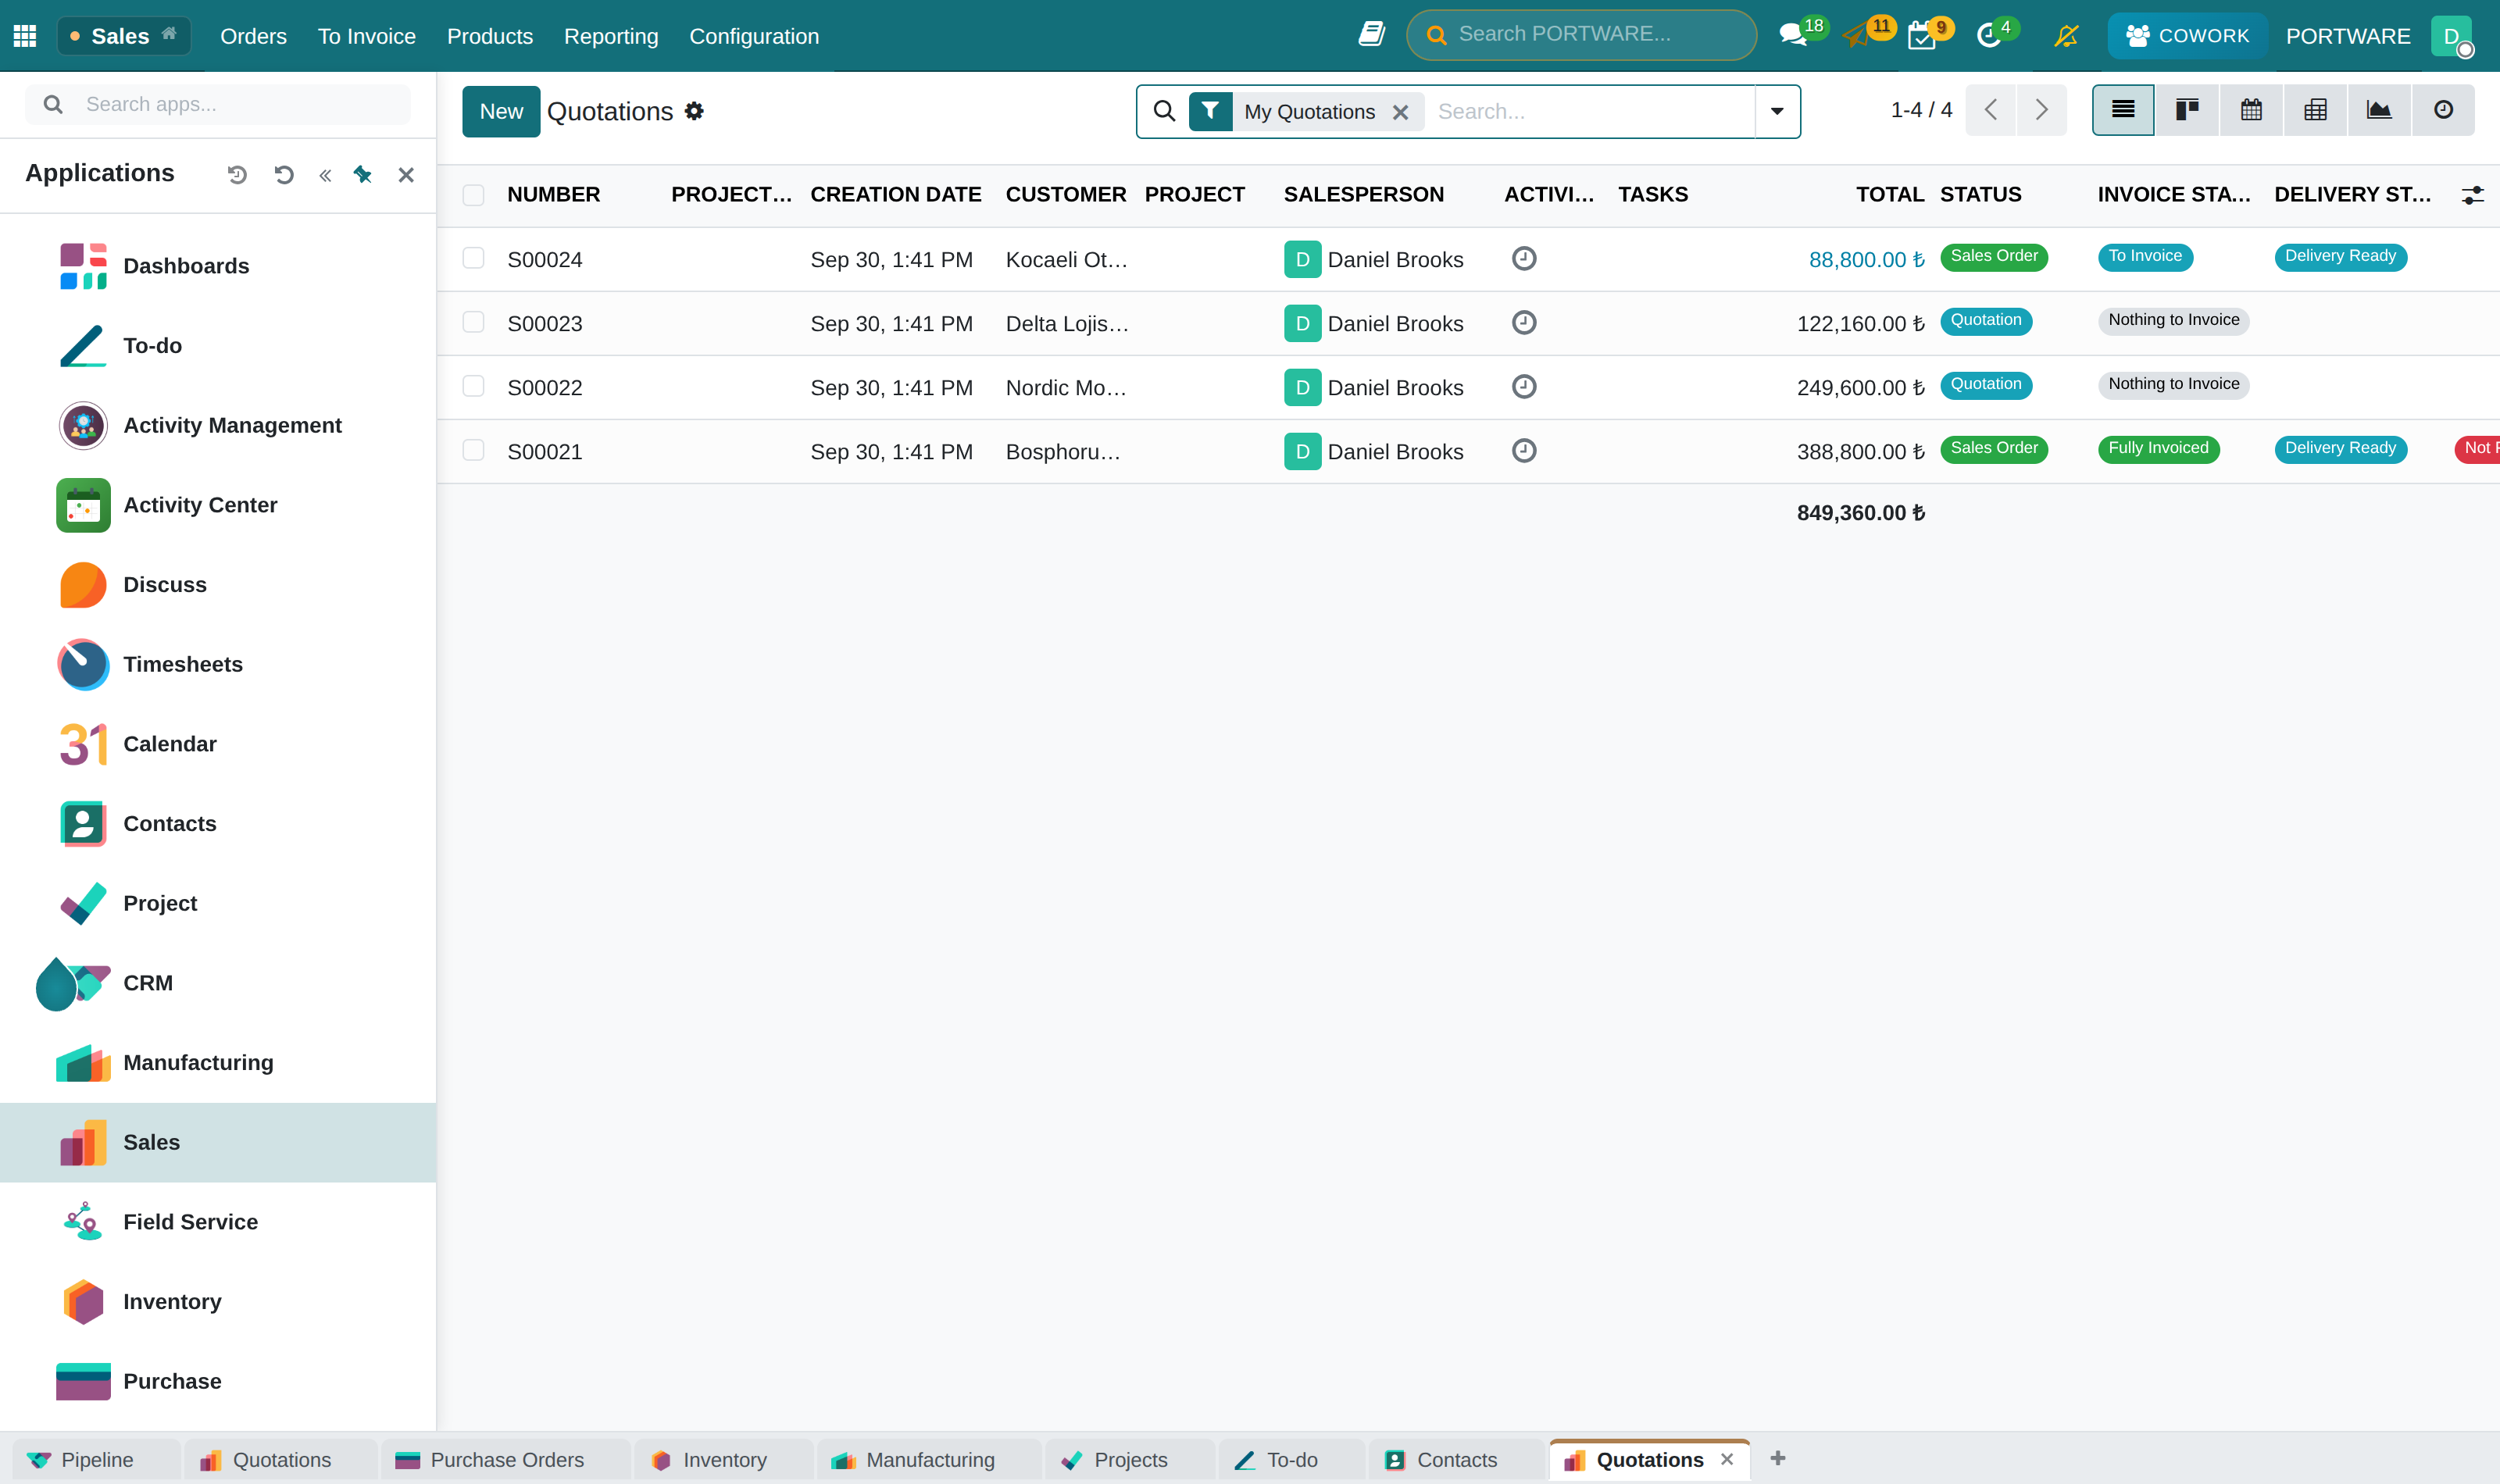Go to the next page of records

tap(2042, 110)
